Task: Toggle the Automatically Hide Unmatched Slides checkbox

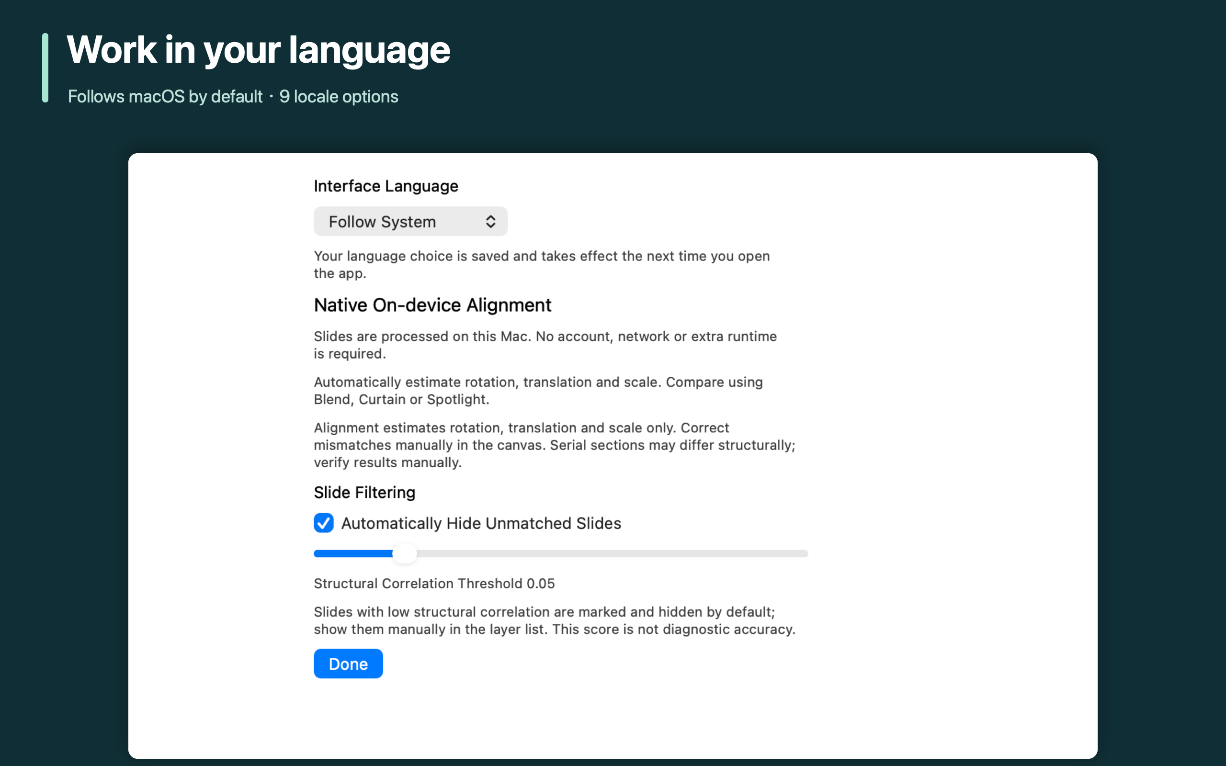Action: [x=324, y=523]
